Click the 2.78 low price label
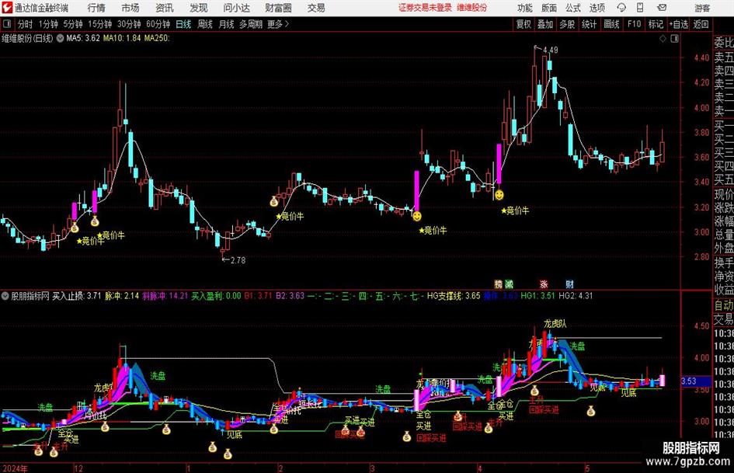The image size is (734, 473). (x=238, y=260)
